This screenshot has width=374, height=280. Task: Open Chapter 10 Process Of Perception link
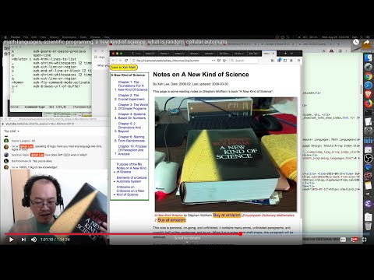coord(132,150)
